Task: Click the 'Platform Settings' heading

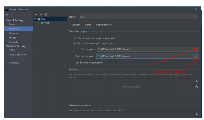Action: (x=16, y=46)
